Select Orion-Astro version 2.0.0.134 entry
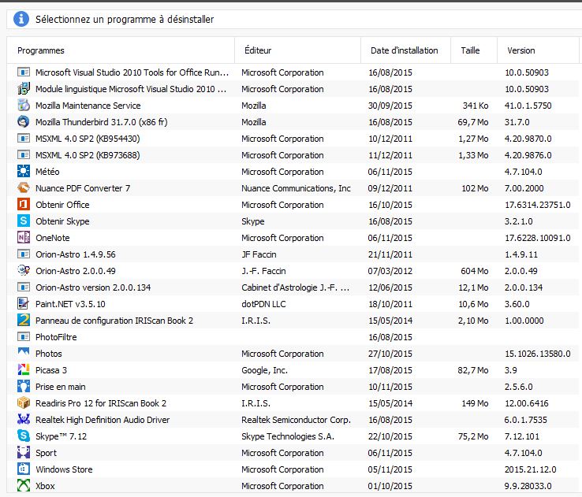This screenshot has height=497, width=582. pos(293,287)
